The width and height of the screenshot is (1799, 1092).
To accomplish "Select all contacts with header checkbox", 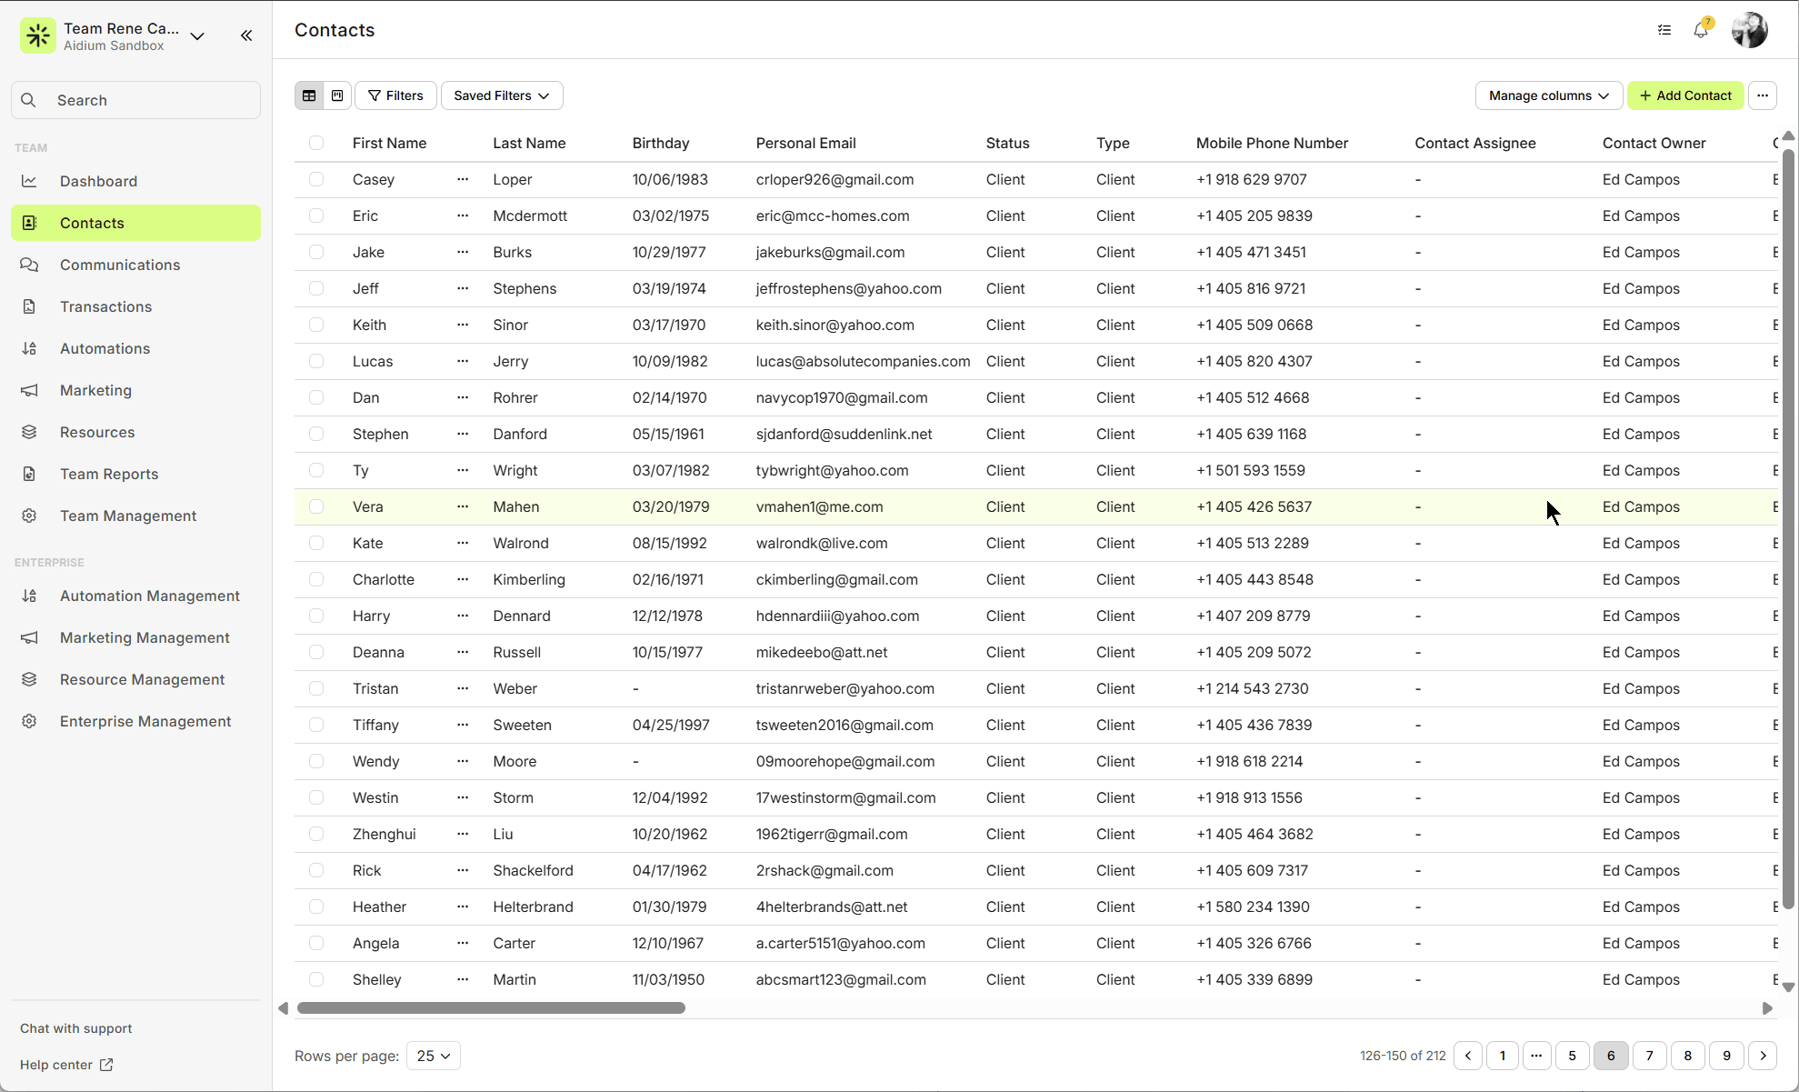I will [x=316, y=143].
